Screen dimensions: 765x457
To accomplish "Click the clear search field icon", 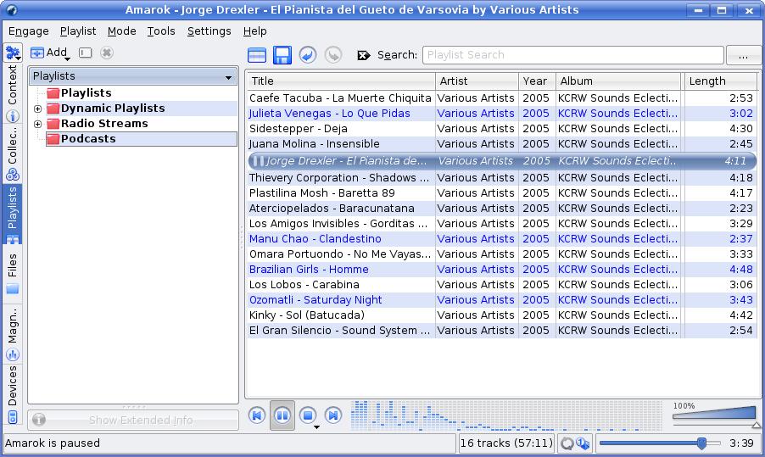I will coord(364,55).
